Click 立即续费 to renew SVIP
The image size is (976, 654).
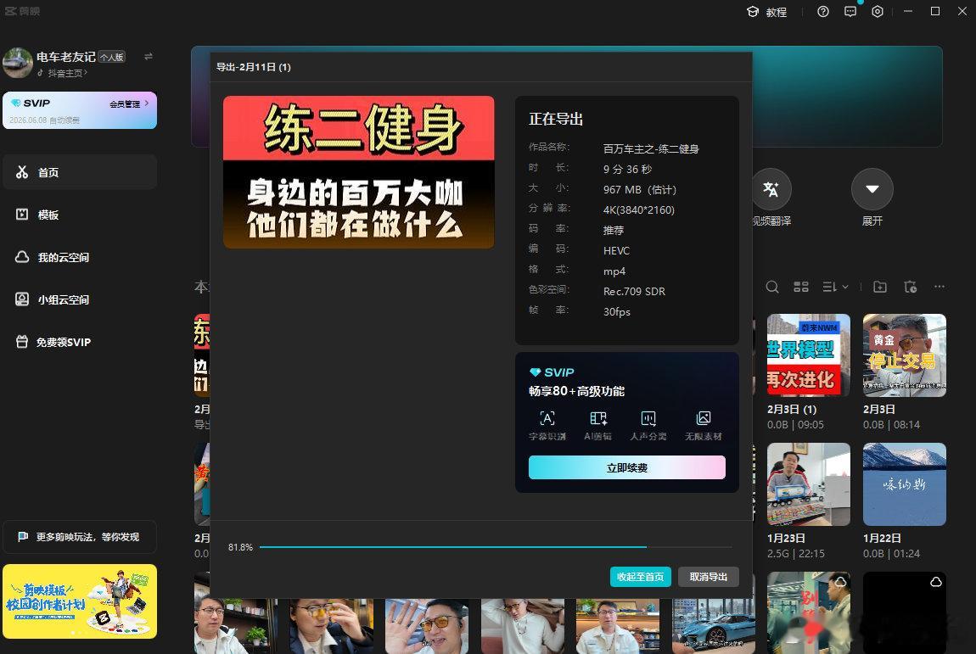click(626, 467)
